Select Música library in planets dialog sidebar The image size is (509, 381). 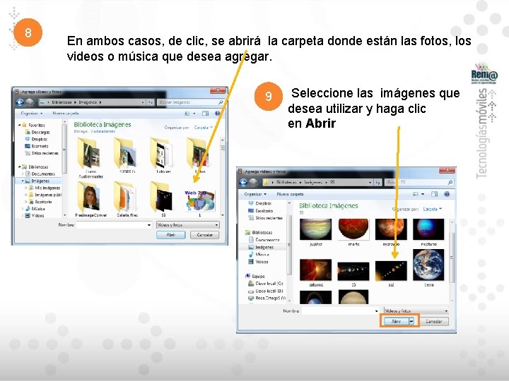tap(259, 254)
